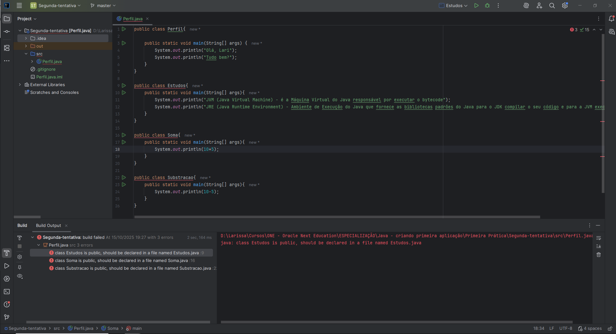Select the Estudos.java error message
This screenshot has width=616, height=334.
coord(127,253)
